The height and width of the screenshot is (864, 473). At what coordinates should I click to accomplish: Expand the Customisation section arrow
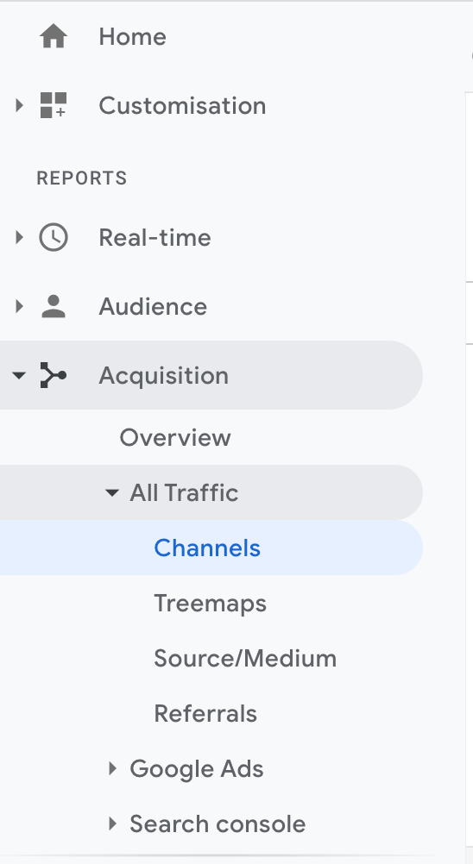19,105
